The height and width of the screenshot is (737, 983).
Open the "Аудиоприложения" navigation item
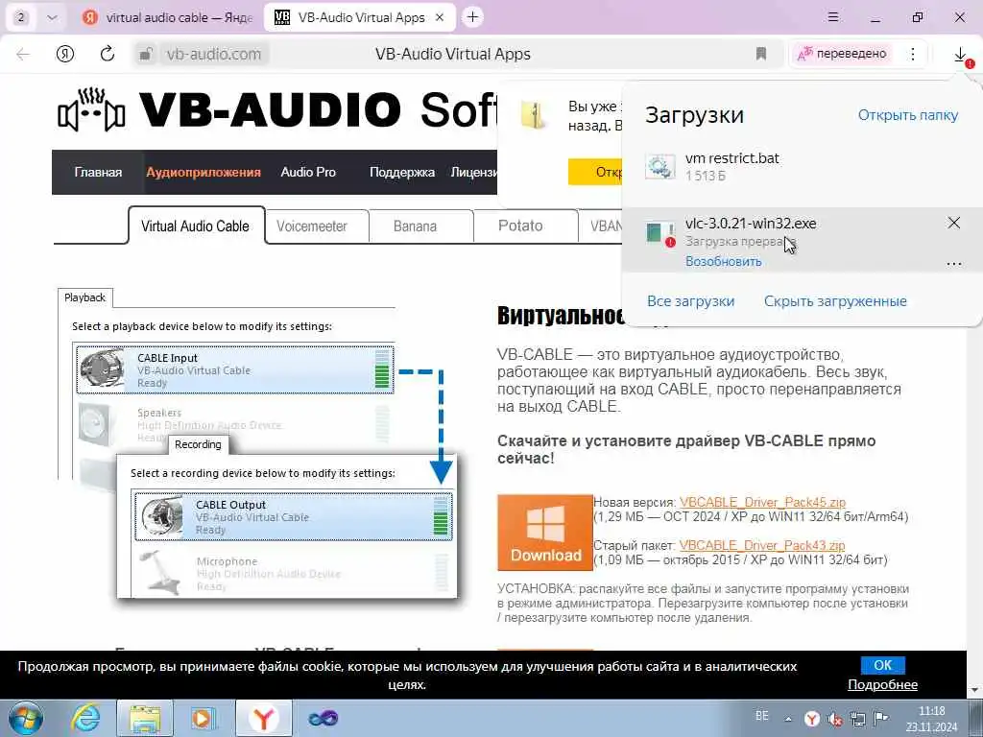[204, 173]
